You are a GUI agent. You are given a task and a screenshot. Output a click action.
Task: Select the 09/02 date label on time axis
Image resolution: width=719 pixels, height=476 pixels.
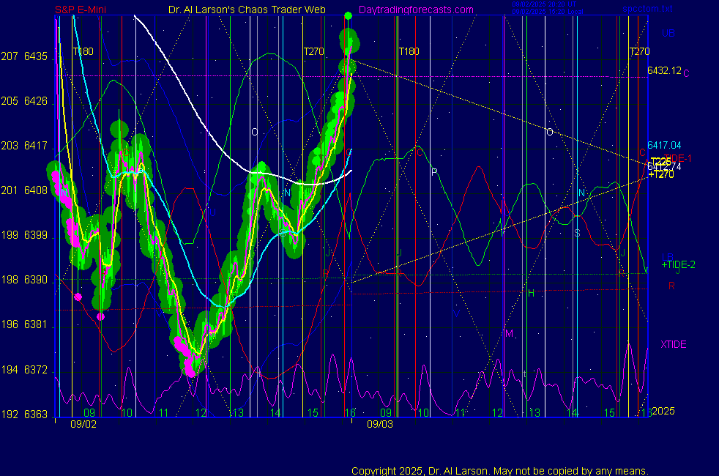tap(83, 424)
